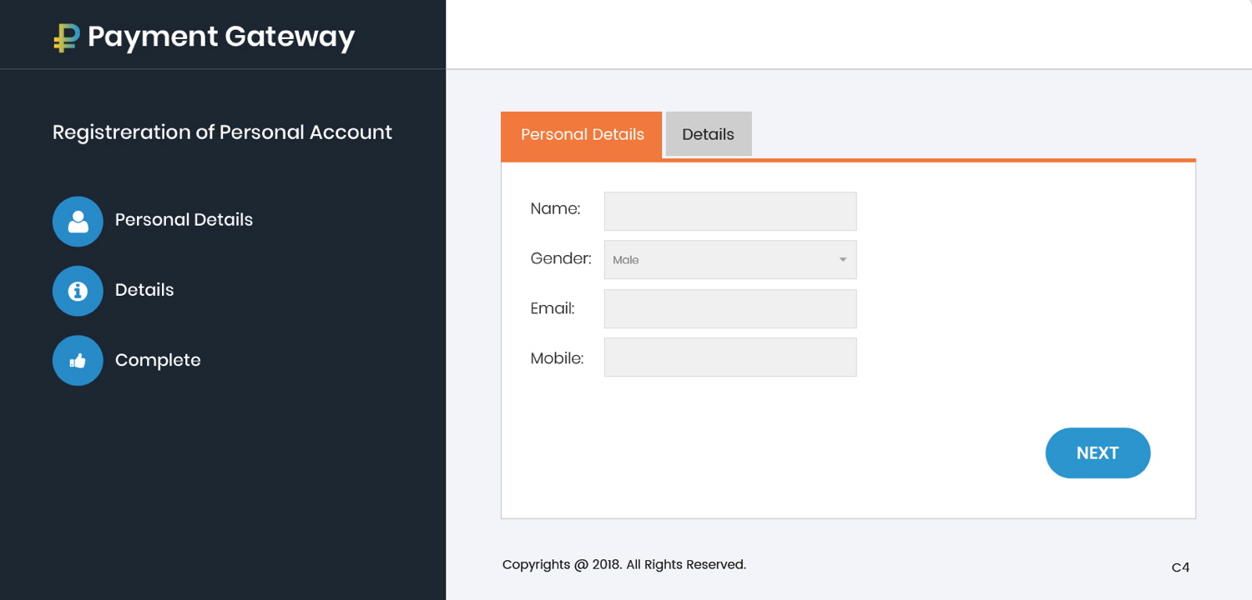Select the Details sidebar step label
Image resolution: width=1252 pixels, height=600 pixels.
coord(144,290)
